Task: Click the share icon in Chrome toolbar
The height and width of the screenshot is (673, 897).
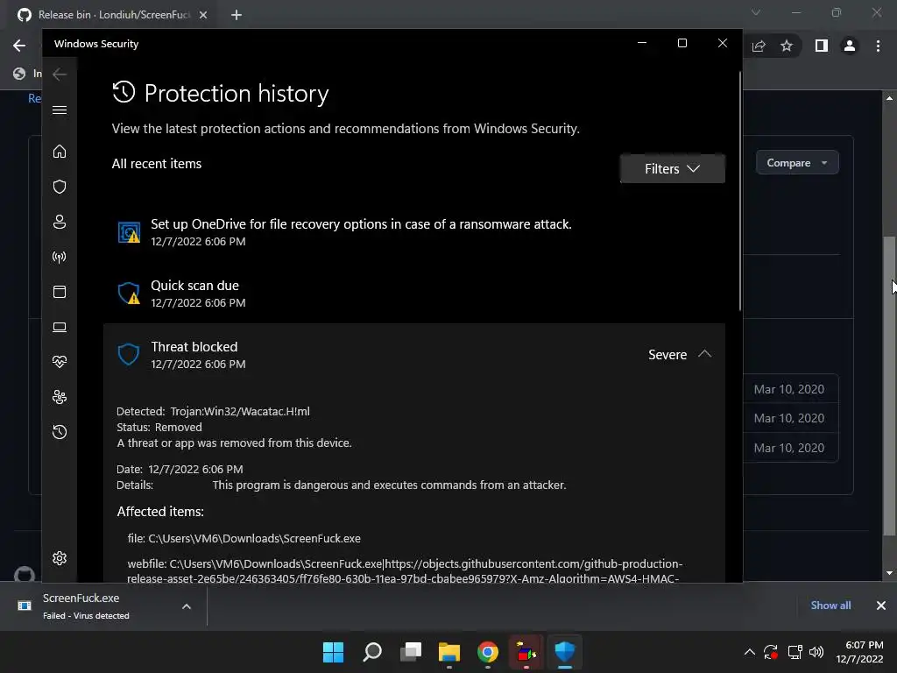Action: (x=759, y=46)
